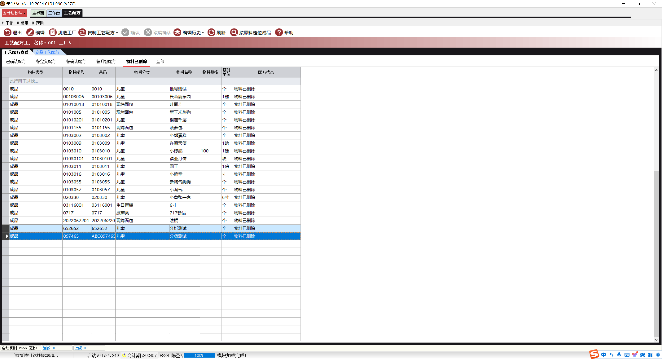Expand 复制工艺配方 dropdown arrow

tap(117, 33)
